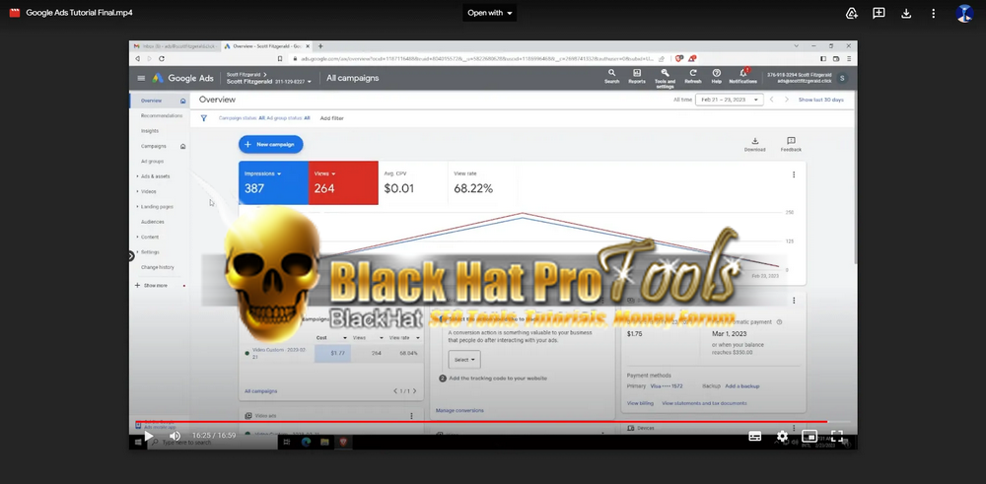Click Show more in the sidebar
Viewport: 986px width, 484px height.
click(x=151, y=285)
